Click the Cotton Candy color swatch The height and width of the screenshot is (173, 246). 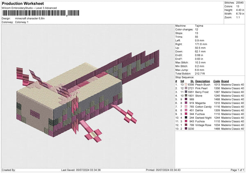(186, 106)
